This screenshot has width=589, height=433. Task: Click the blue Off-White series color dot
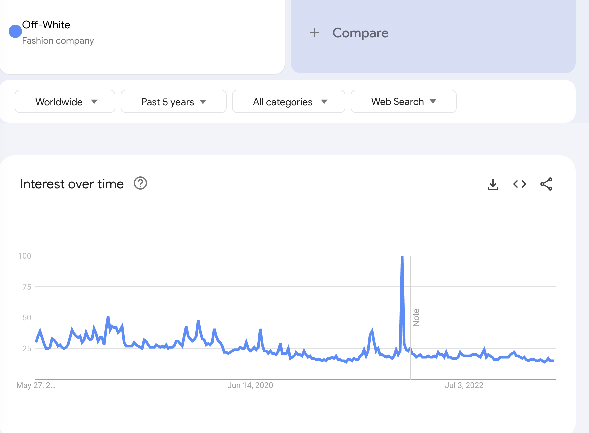click(x=15, y=31)
